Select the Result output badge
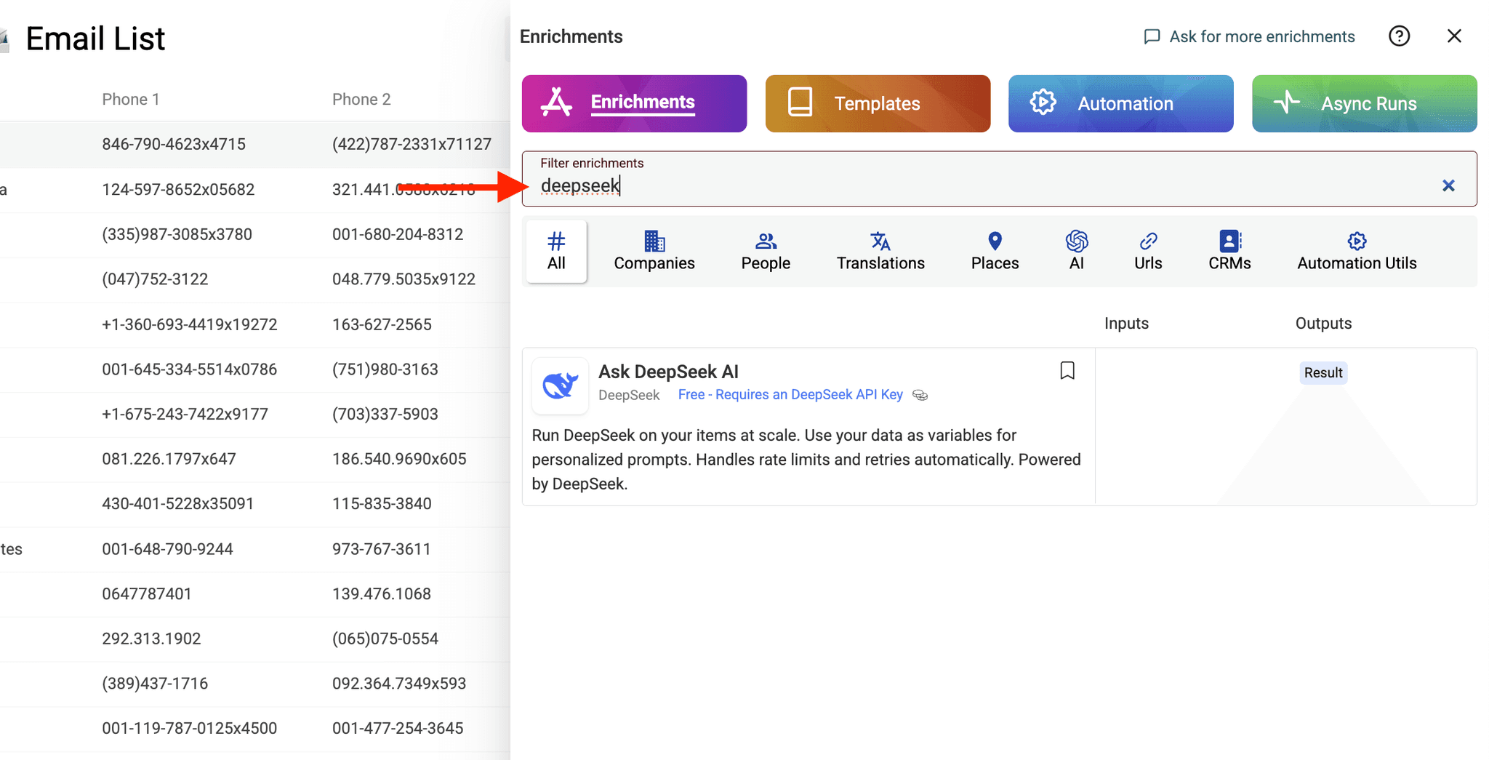This screenshot has width=1489, height=760. [x=1323, y=372]
